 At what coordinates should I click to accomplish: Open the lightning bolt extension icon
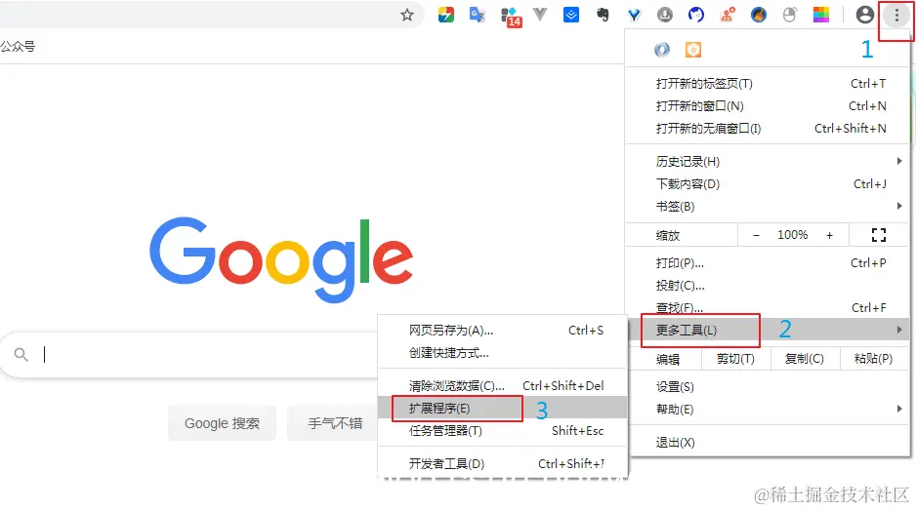[445, 15]
